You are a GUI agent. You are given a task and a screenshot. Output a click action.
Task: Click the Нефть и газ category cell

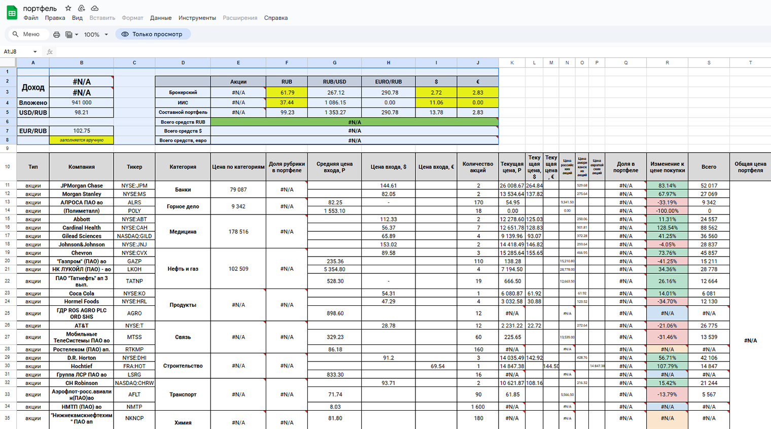point(183,269)
